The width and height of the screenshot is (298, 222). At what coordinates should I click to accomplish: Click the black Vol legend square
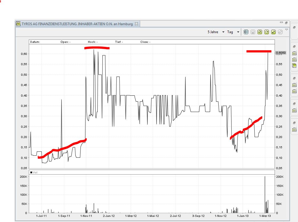pyautogui.click(x=31, y=172)
